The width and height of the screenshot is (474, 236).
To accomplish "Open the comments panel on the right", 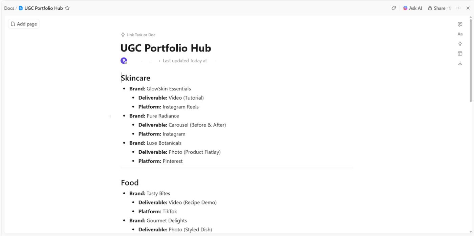I will point(460,24).
